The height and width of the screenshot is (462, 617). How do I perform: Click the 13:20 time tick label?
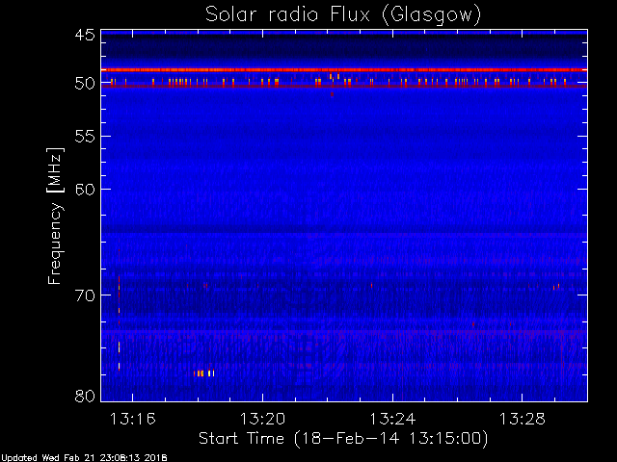262,419
